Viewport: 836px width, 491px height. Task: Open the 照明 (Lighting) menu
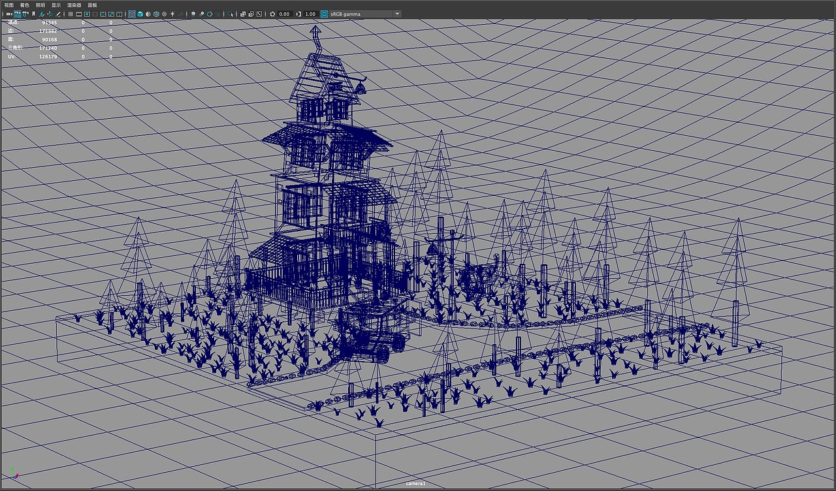[x=40, y=5]
